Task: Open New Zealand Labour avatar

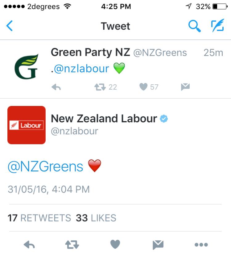Action: click(x=27, y=125)
